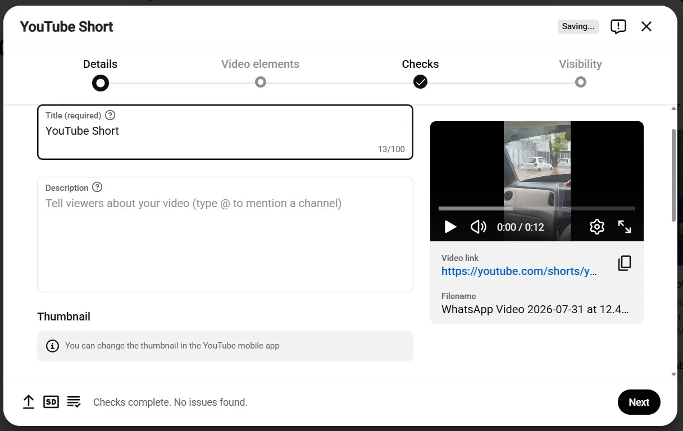
Task: Click the WhatsApp Video filename text
Action: point(535,309)
